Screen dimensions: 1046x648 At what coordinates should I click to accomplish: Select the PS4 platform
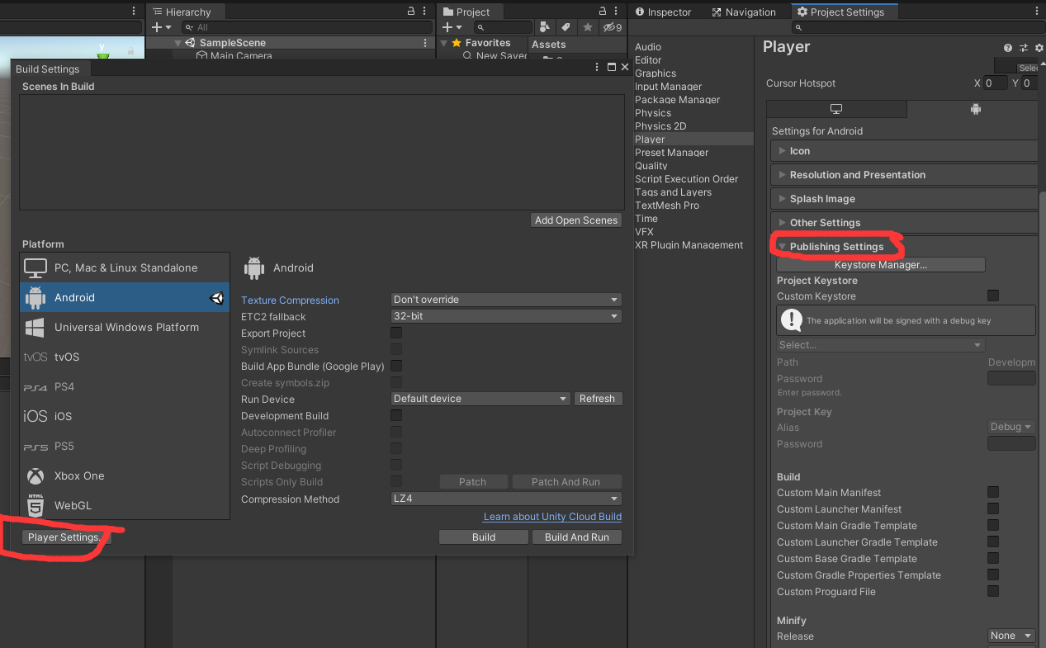pos(125,387)
